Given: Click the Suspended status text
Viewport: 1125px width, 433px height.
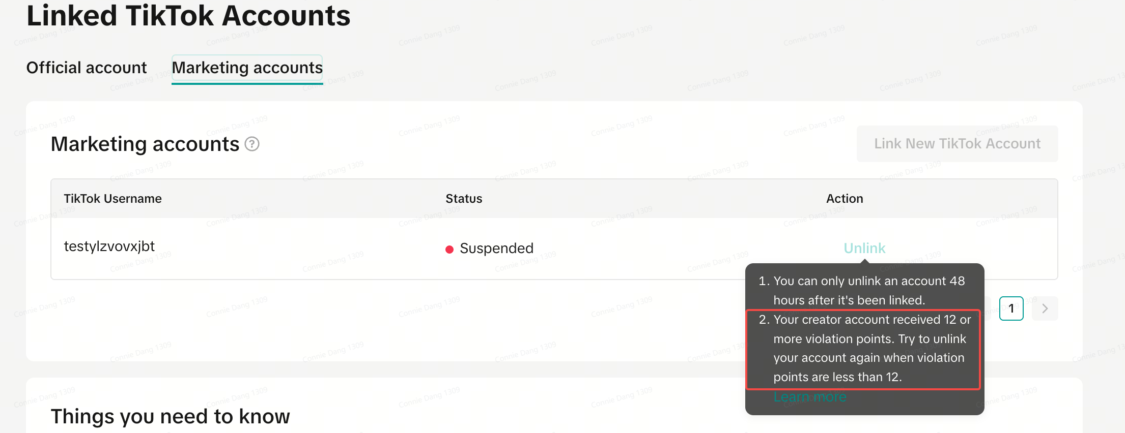Looking at the screenshot, I should [x=496, y=249].
